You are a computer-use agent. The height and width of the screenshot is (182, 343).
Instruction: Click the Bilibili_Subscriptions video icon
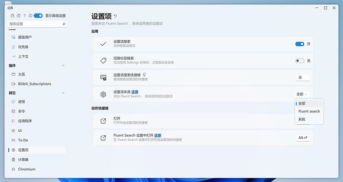(13, 84)
